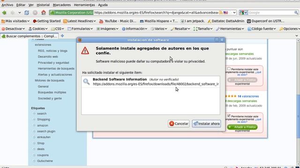Open the Historial menu

click(x=43, y=5)
